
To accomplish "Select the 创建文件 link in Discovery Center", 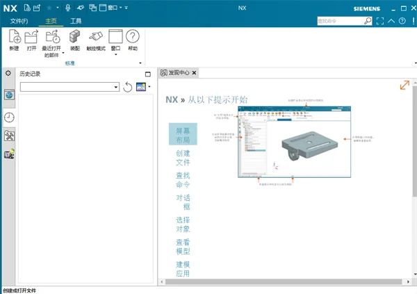I will pyautogui.click(x=183, y=158).
